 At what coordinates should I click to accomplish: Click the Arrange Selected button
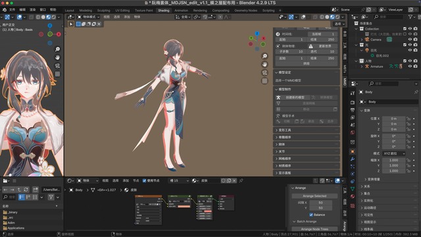(x=314, y=196)
